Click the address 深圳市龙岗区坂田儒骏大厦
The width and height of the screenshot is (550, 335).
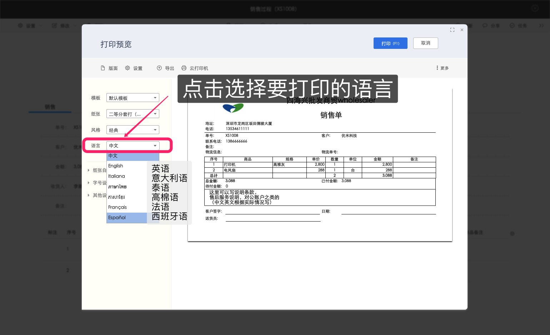pos(249,123)
